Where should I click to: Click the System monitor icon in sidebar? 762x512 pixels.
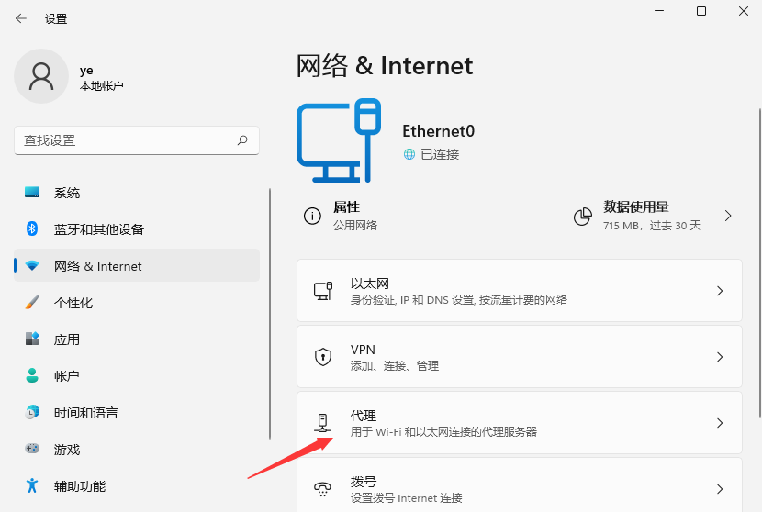pyautogui.click(x=32, y=193)
